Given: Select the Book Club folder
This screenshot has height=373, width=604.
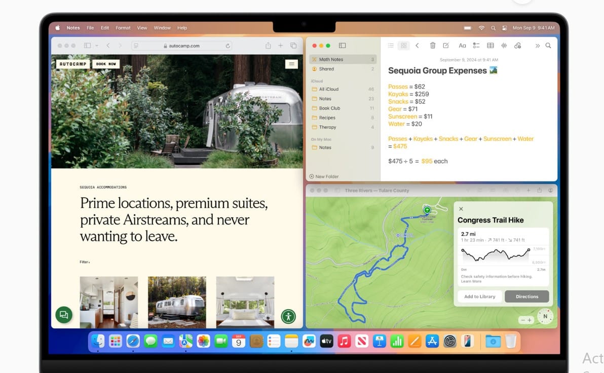Looking at the screenshot, I should point(343,108).
